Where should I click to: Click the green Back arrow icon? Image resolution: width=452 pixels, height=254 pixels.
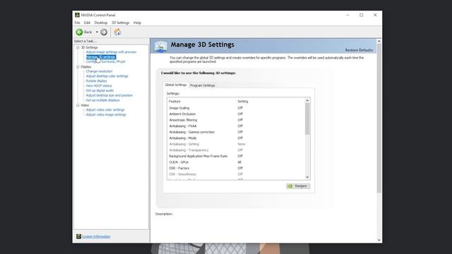pos(79,32)
